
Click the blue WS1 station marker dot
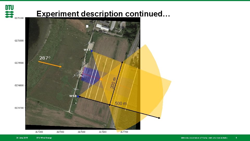coord(92,51)
